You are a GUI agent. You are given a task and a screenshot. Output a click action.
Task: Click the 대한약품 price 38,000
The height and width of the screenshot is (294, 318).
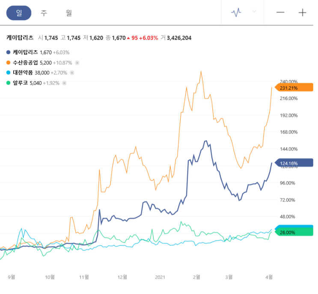(42, 73)
